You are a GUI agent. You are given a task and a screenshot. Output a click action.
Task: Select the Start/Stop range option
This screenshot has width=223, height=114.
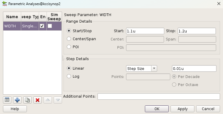[69, 31]
